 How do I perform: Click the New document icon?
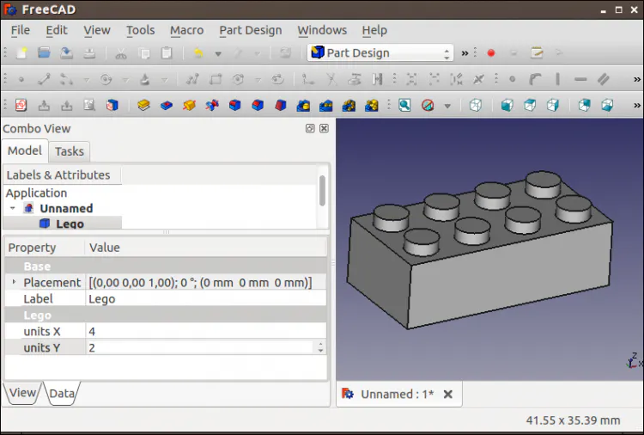(21, 53)
